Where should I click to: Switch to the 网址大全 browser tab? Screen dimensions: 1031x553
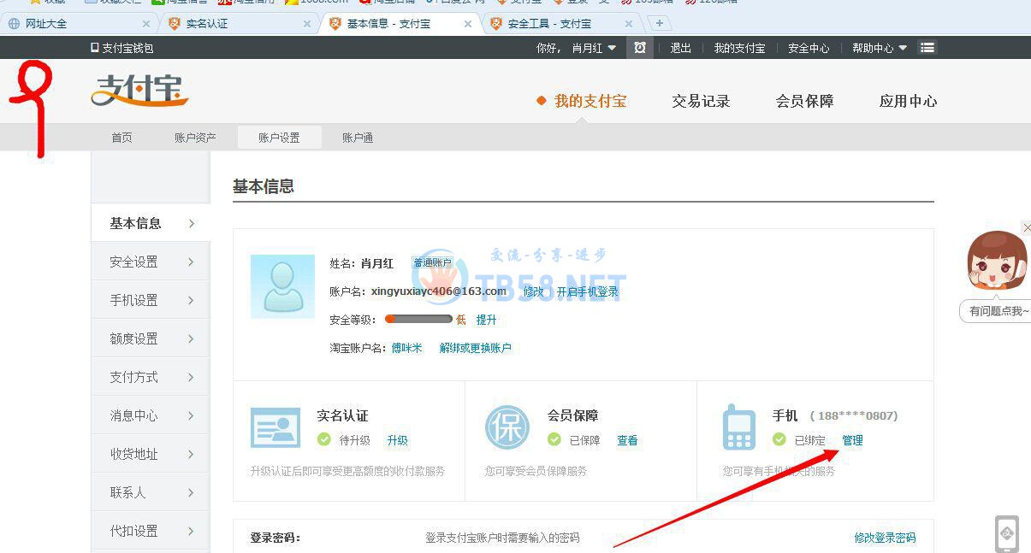point(79,24)
